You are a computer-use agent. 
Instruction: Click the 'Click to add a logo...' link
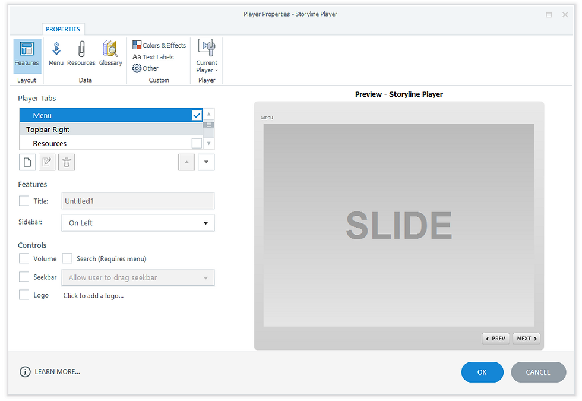point(93,296)
